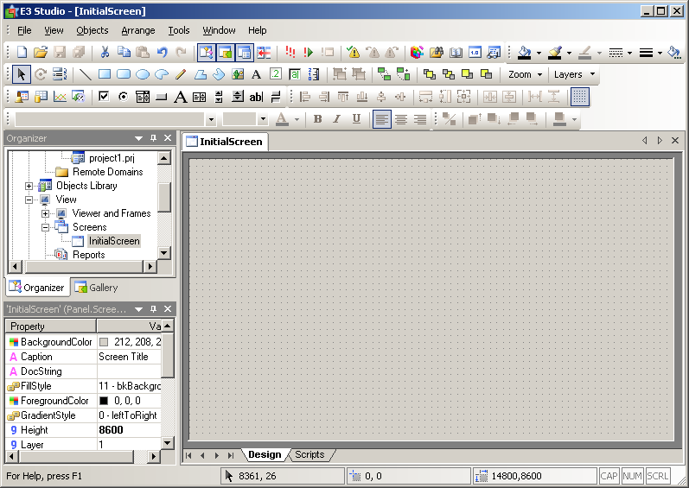Open the Arrange menu
Viewport: 689px width, 488px height.
(x=138, y=30)
